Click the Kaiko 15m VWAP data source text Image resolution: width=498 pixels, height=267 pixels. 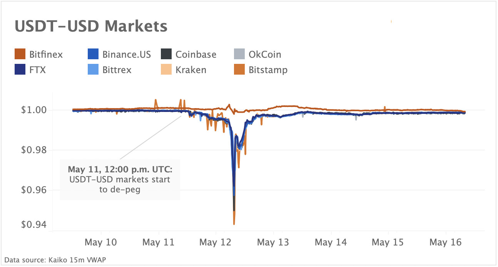[55, 260]
